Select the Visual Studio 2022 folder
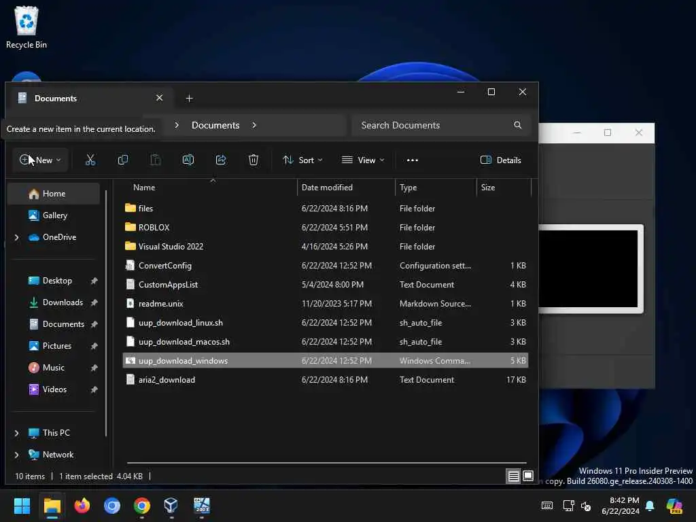 (326, 246)
